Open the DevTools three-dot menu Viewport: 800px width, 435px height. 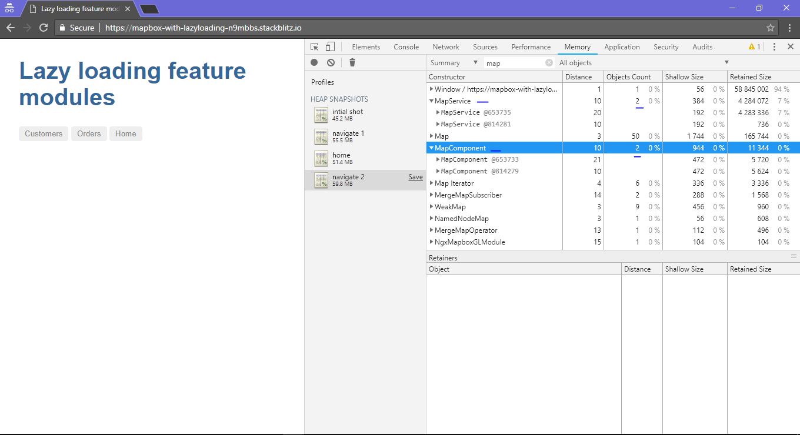coord(774,47)
